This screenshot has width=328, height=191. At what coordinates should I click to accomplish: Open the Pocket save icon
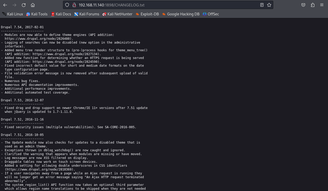click(303, 5)
